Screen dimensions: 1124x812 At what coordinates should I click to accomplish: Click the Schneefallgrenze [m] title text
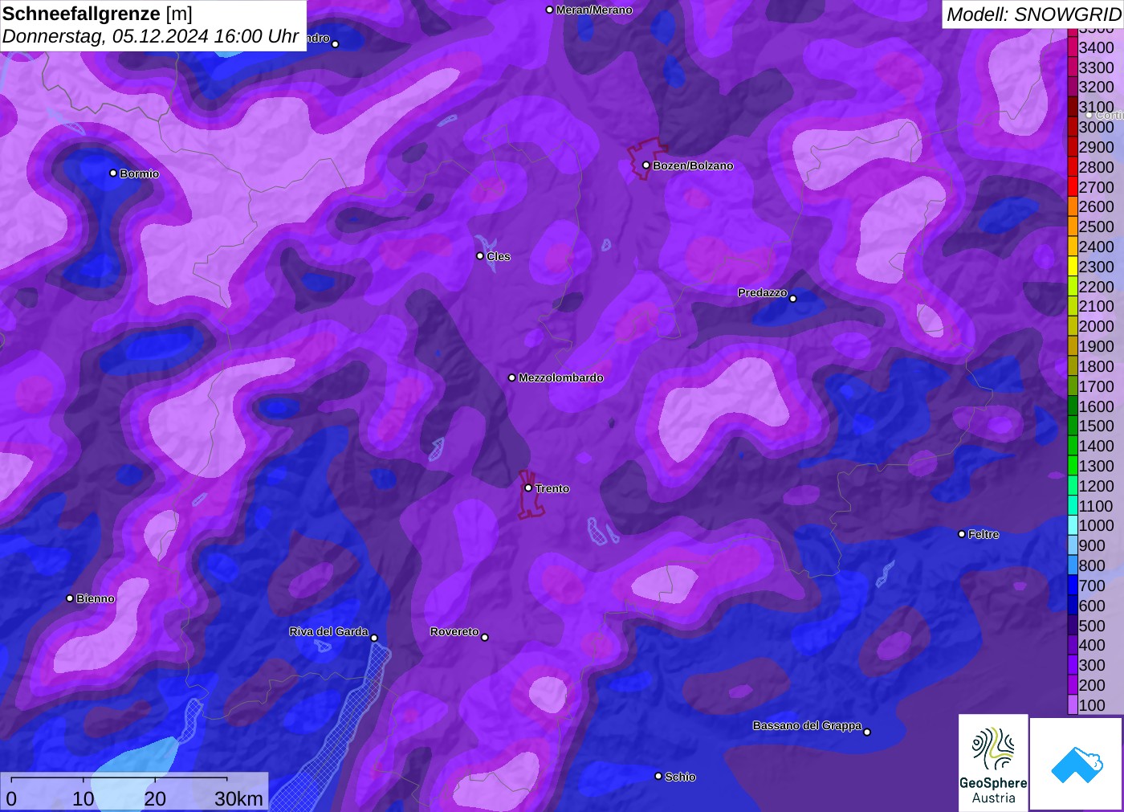(x=97, y=14)
